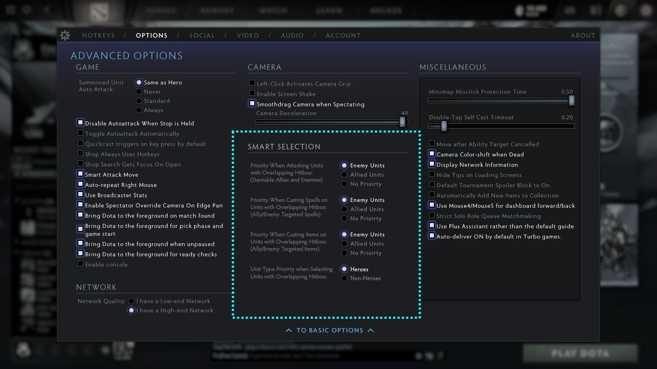The width and height of the screenshot is (657, 369).
Task: Click the Camera Deceleration slider handle
Action: 402,122
